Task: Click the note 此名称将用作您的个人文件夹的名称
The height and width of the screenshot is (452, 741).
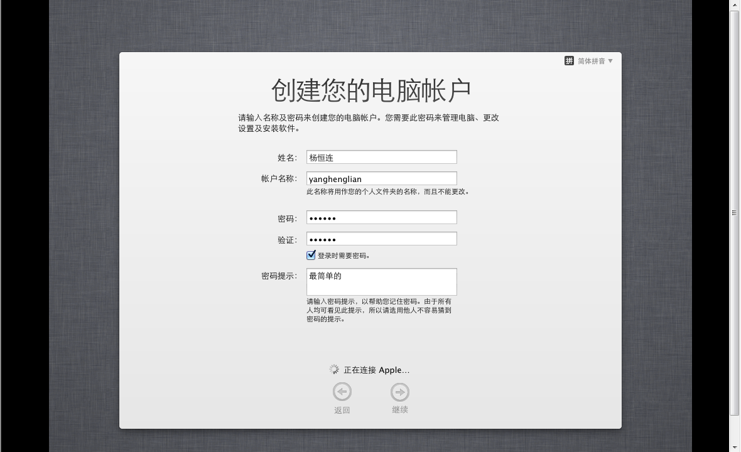Action: click(387, 191)
